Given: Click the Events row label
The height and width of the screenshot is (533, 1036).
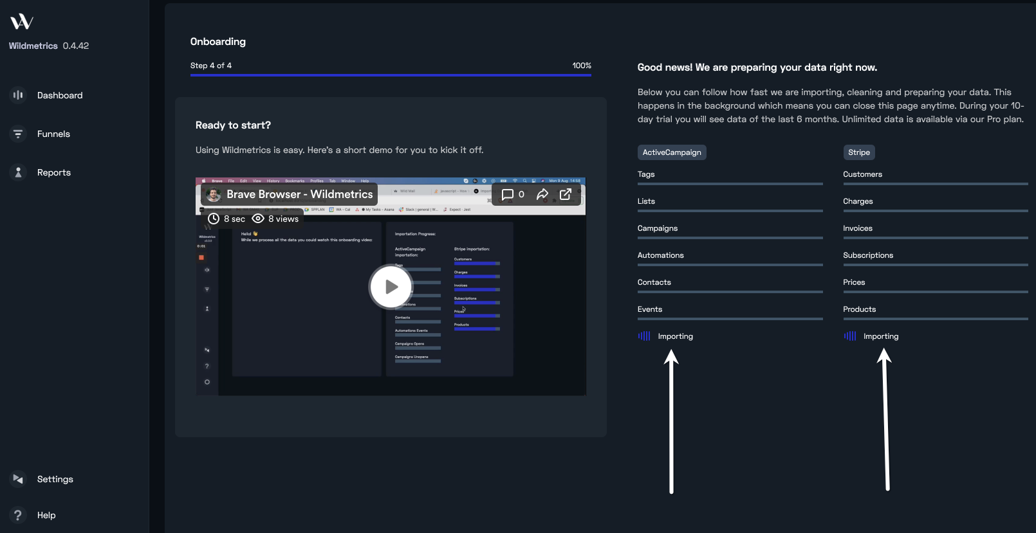Looking at the screenshot, I should click(x=650, y=309).
